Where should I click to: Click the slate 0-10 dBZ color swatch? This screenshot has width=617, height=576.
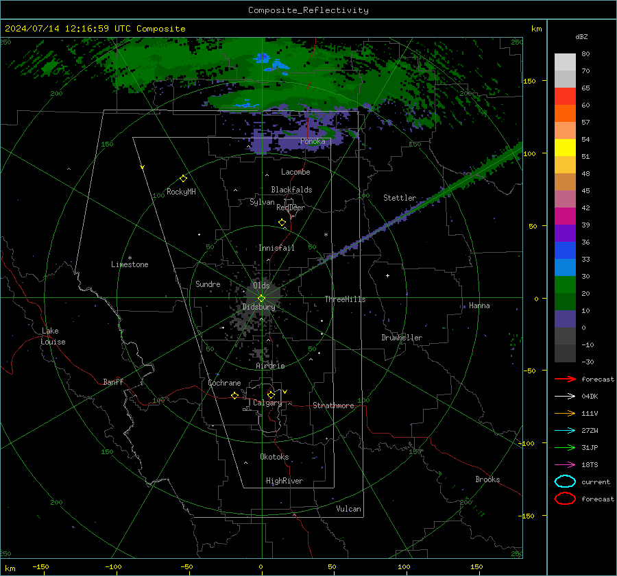point(565,319)
